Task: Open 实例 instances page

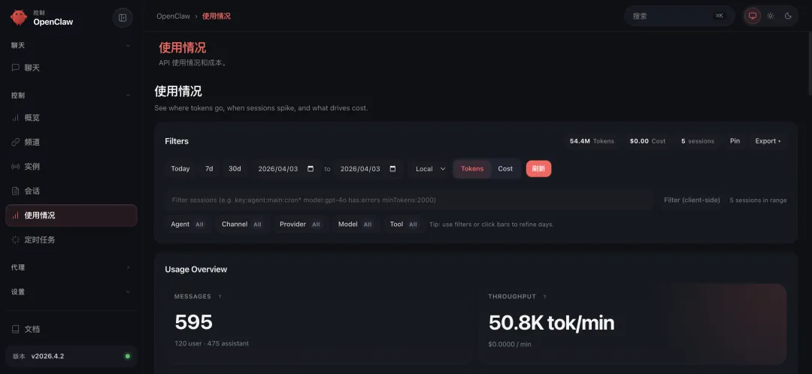Action: 32,166
